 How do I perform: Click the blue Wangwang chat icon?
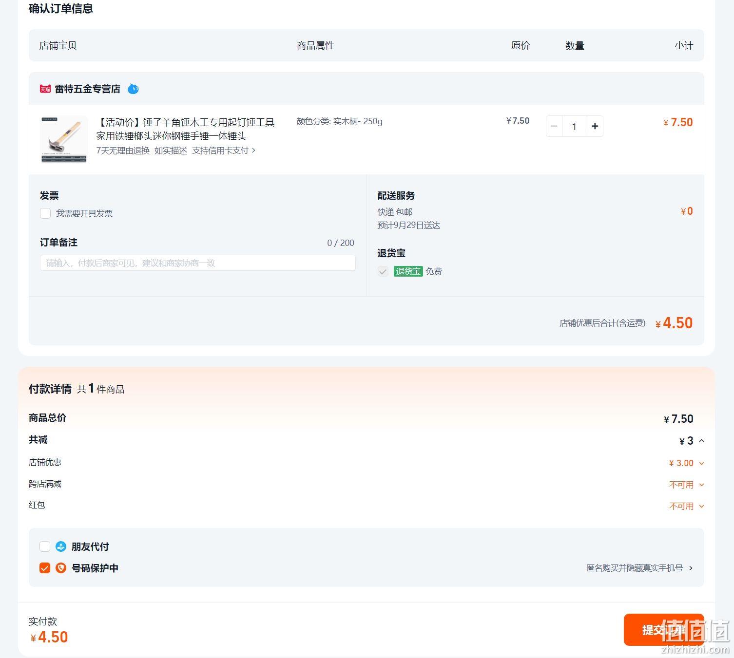[133, 89]
